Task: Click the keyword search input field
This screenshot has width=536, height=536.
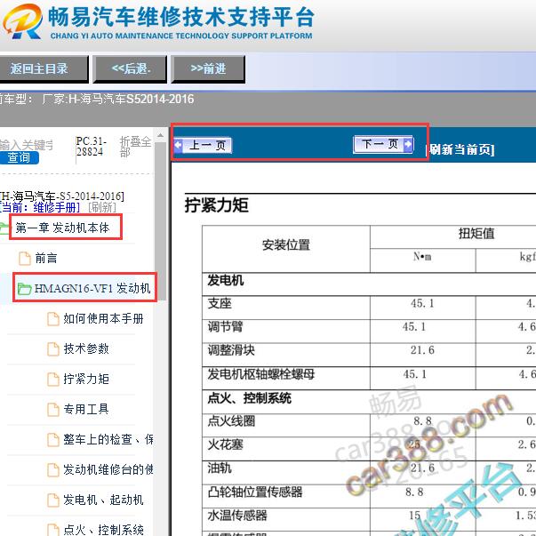Action: 27,145
